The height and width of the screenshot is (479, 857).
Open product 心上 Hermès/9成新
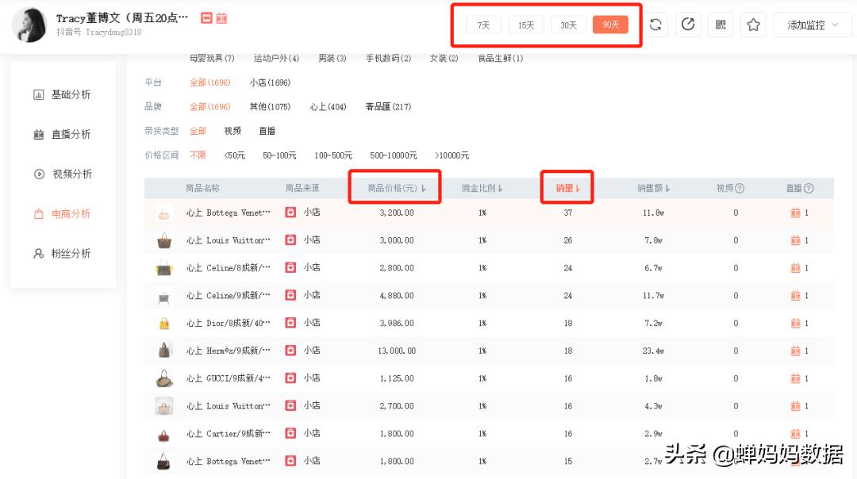click(x=228, y=351)
